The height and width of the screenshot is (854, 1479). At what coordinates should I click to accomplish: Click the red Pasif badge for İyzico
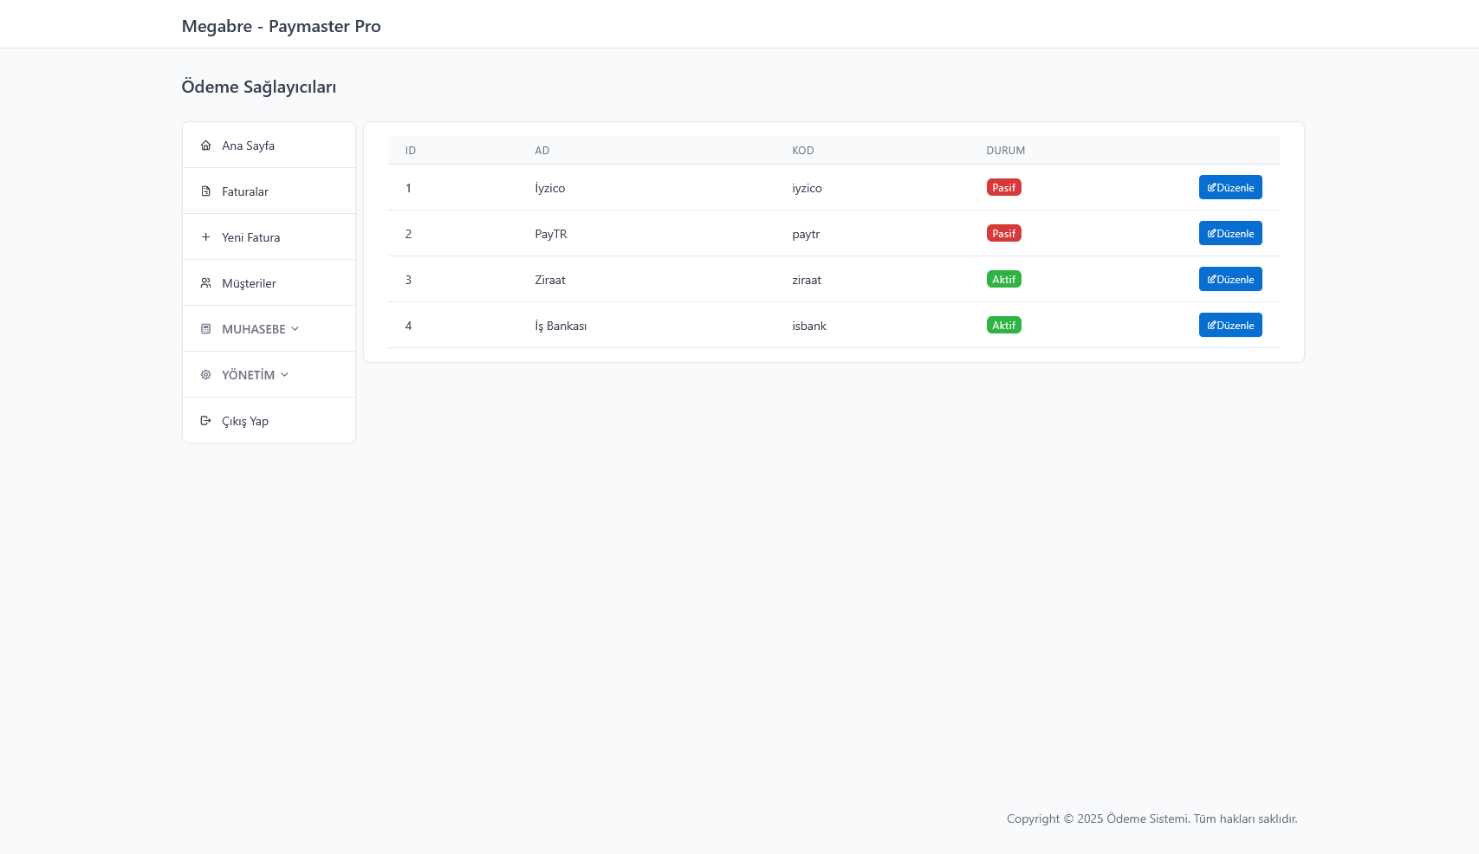point(1003,188)
